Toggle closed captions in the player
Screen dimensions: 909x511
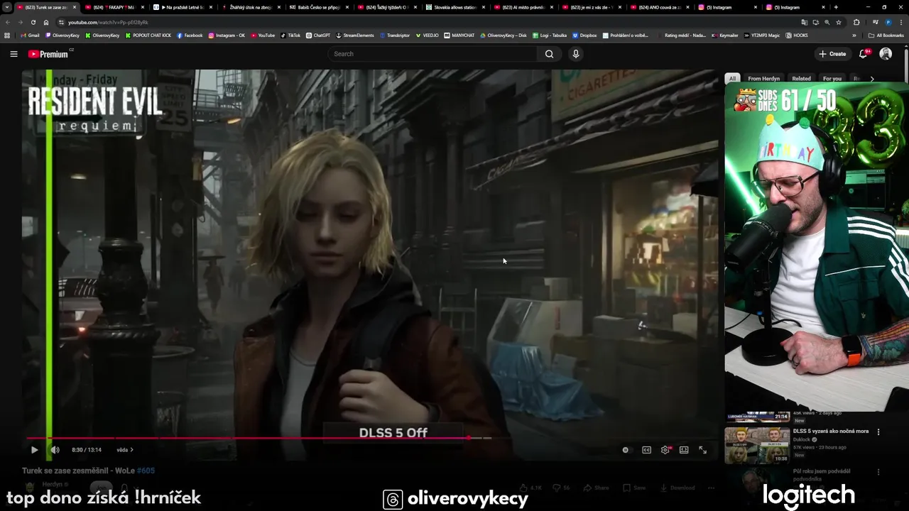coord(646,449)
